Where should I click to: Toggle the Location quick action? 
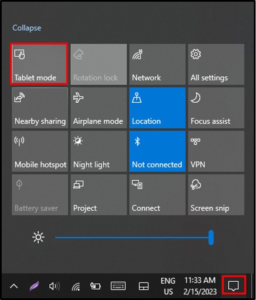coord(157,107)
